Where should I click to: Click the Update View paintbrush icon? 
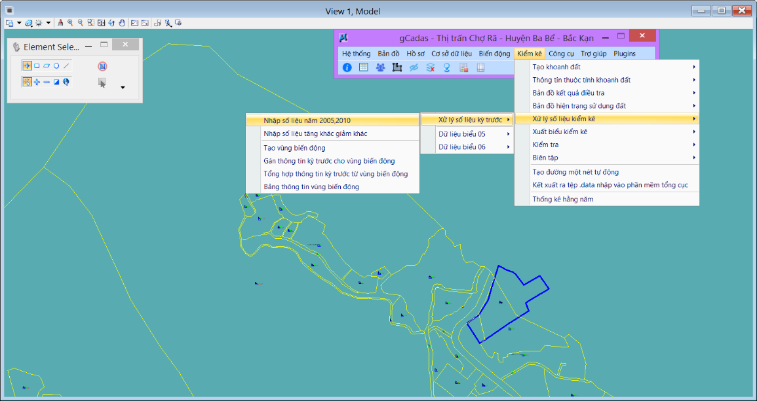(60, 22)
